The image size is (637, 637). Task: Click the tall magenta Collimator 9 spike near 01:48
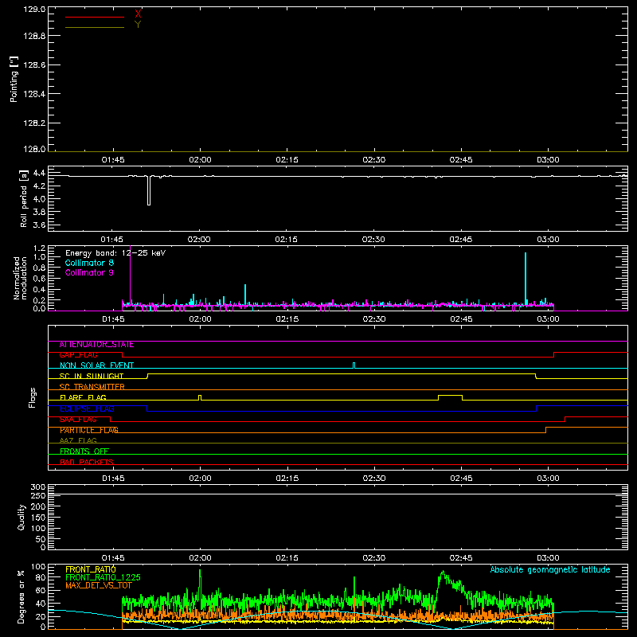coord(130,275)
